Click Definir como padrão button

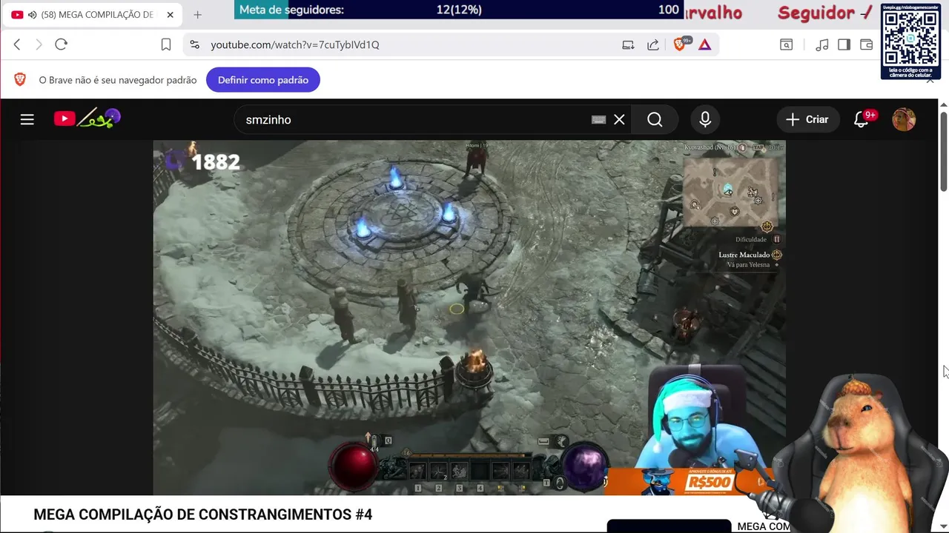point(263,80)
